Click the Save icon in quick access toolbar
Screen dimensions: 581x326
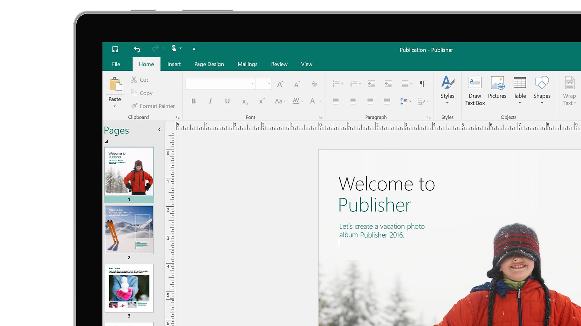coord(115,49)
